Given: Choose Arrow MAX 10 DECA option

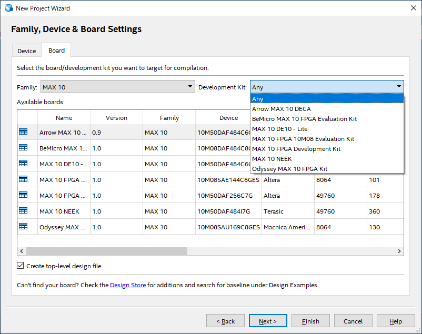Looking at the screenshot, I should [327, 109].
